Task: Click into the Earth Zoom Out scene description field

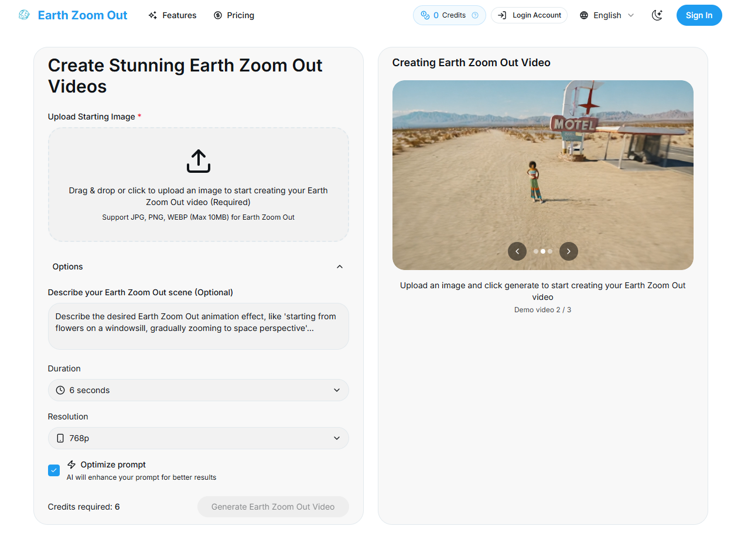Action: (199, 326)
